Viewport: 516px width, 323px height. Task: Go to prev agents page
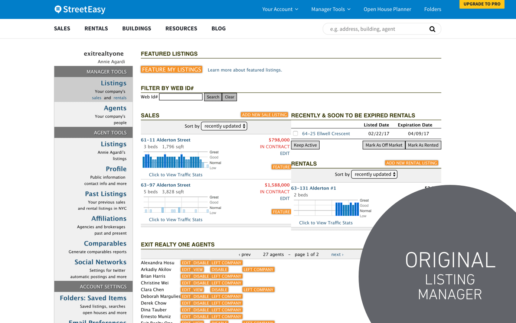tap(245, 255)
